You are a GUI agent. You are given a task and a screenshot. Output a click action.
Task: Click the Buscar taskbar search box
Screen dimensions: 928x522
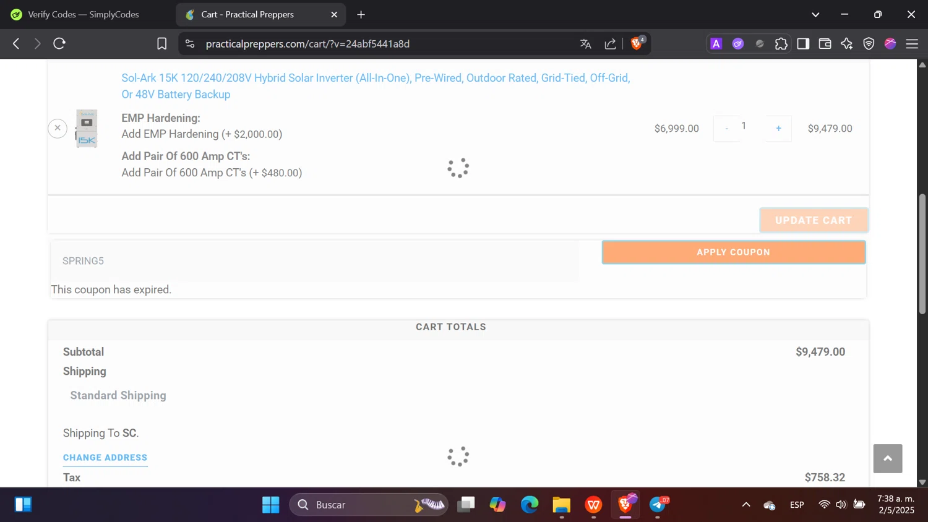(369, 505)
